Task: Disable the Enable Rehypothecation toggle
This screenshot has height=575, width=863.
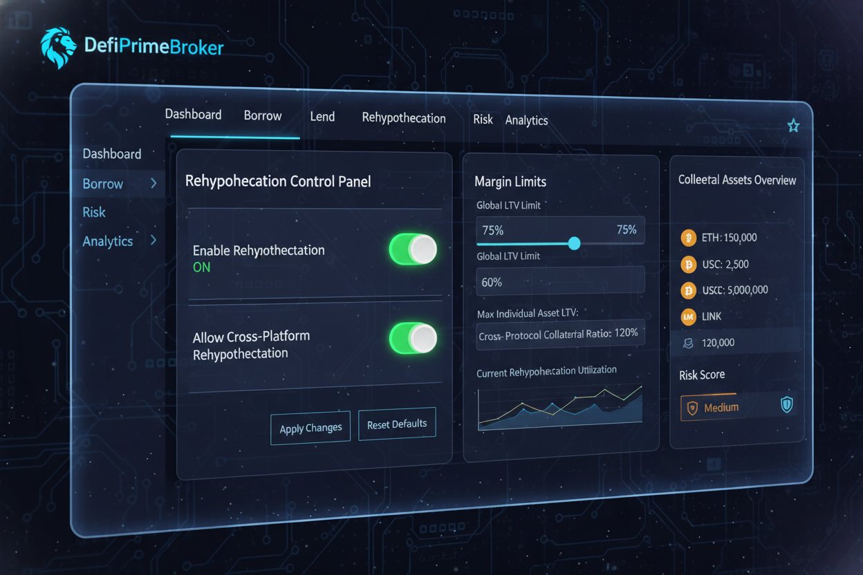Action: pyautogui.click(x=412, y=250)
